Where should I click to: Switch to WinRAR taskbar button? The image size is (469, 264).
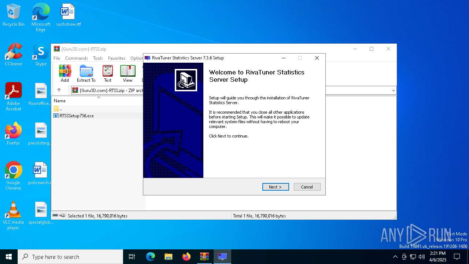[204, 257]
